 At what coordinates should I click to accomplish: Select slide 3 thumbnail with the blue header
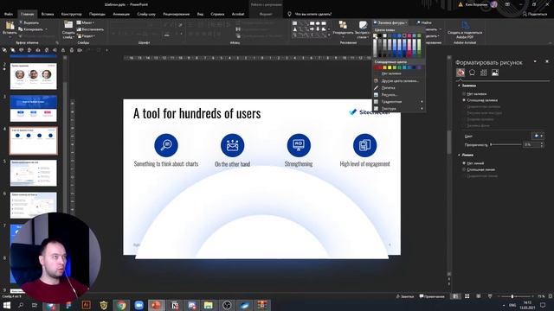[x=33, y=108]
